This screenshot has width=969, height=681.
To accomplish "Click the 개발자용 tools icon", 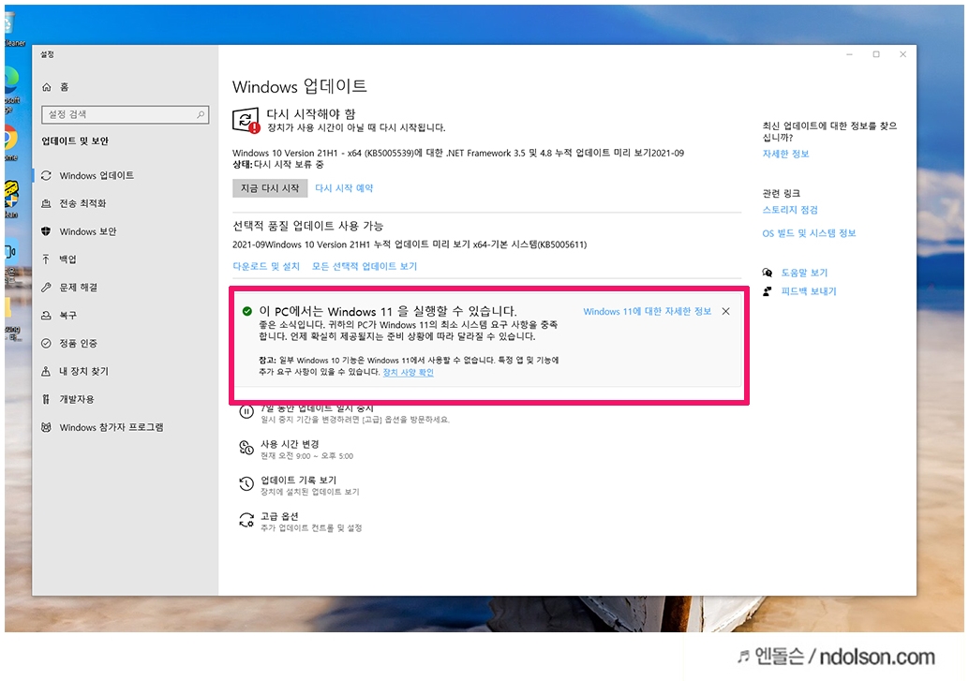I will [x=46, y=399].
